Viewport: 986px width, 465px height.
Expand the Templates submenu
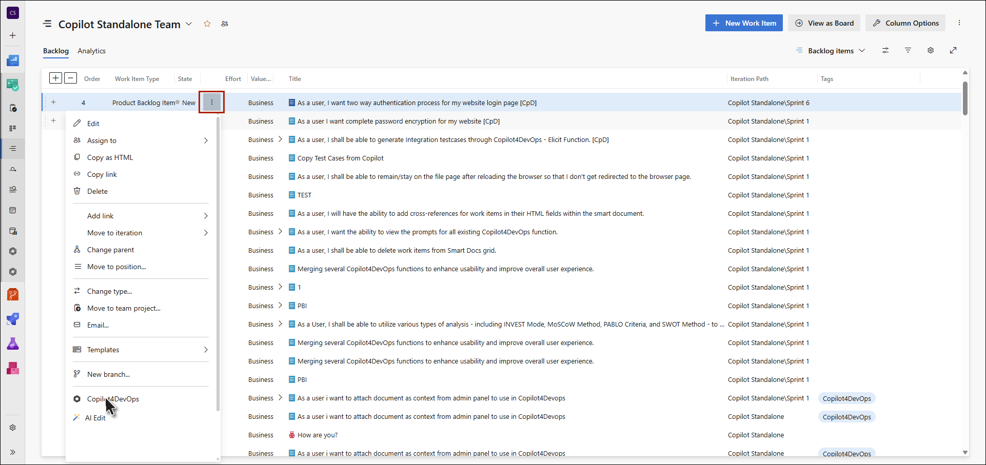pos(206,350)
